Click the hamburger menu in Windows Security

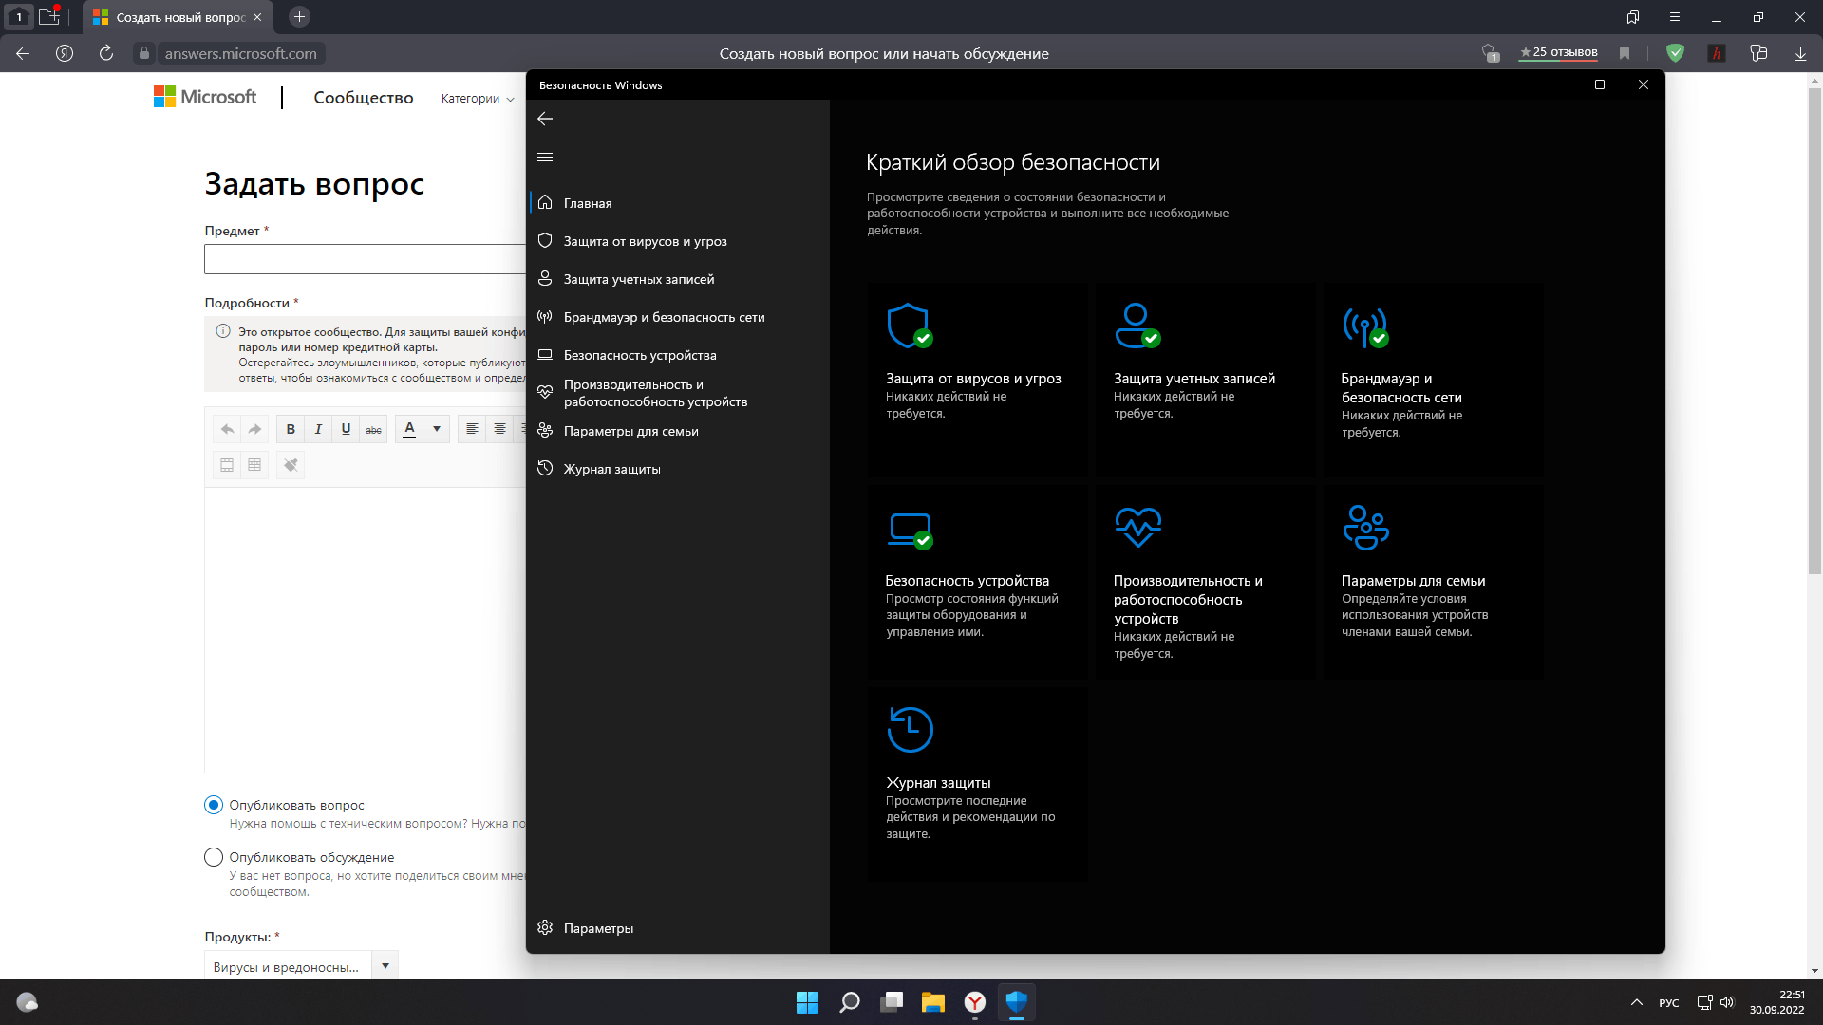545,157
